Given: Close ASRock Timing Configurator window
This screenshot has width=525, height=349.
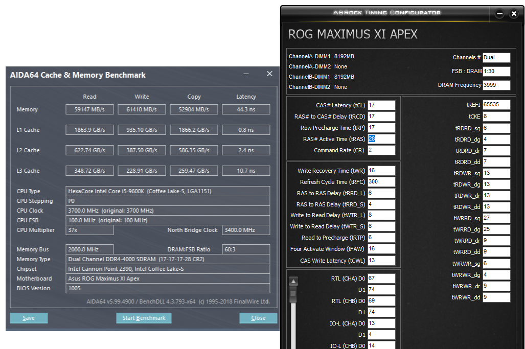Looking at the screenshot, I should (514, 14).
